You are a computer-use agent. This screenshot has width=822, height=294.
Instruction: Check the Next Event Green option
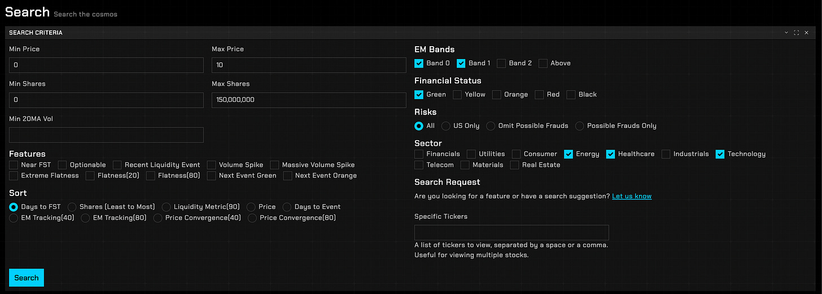coord(211,176)
